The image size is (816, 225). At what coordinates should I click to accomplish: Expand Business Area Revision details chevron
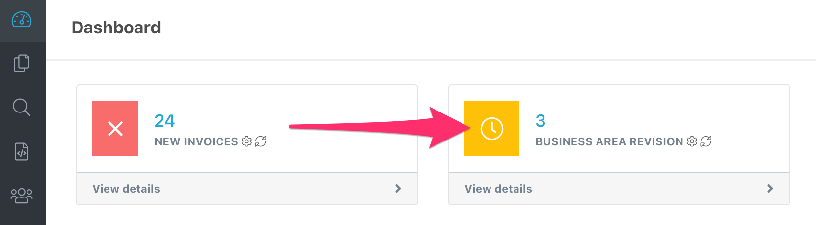click(x=770, y=189)
